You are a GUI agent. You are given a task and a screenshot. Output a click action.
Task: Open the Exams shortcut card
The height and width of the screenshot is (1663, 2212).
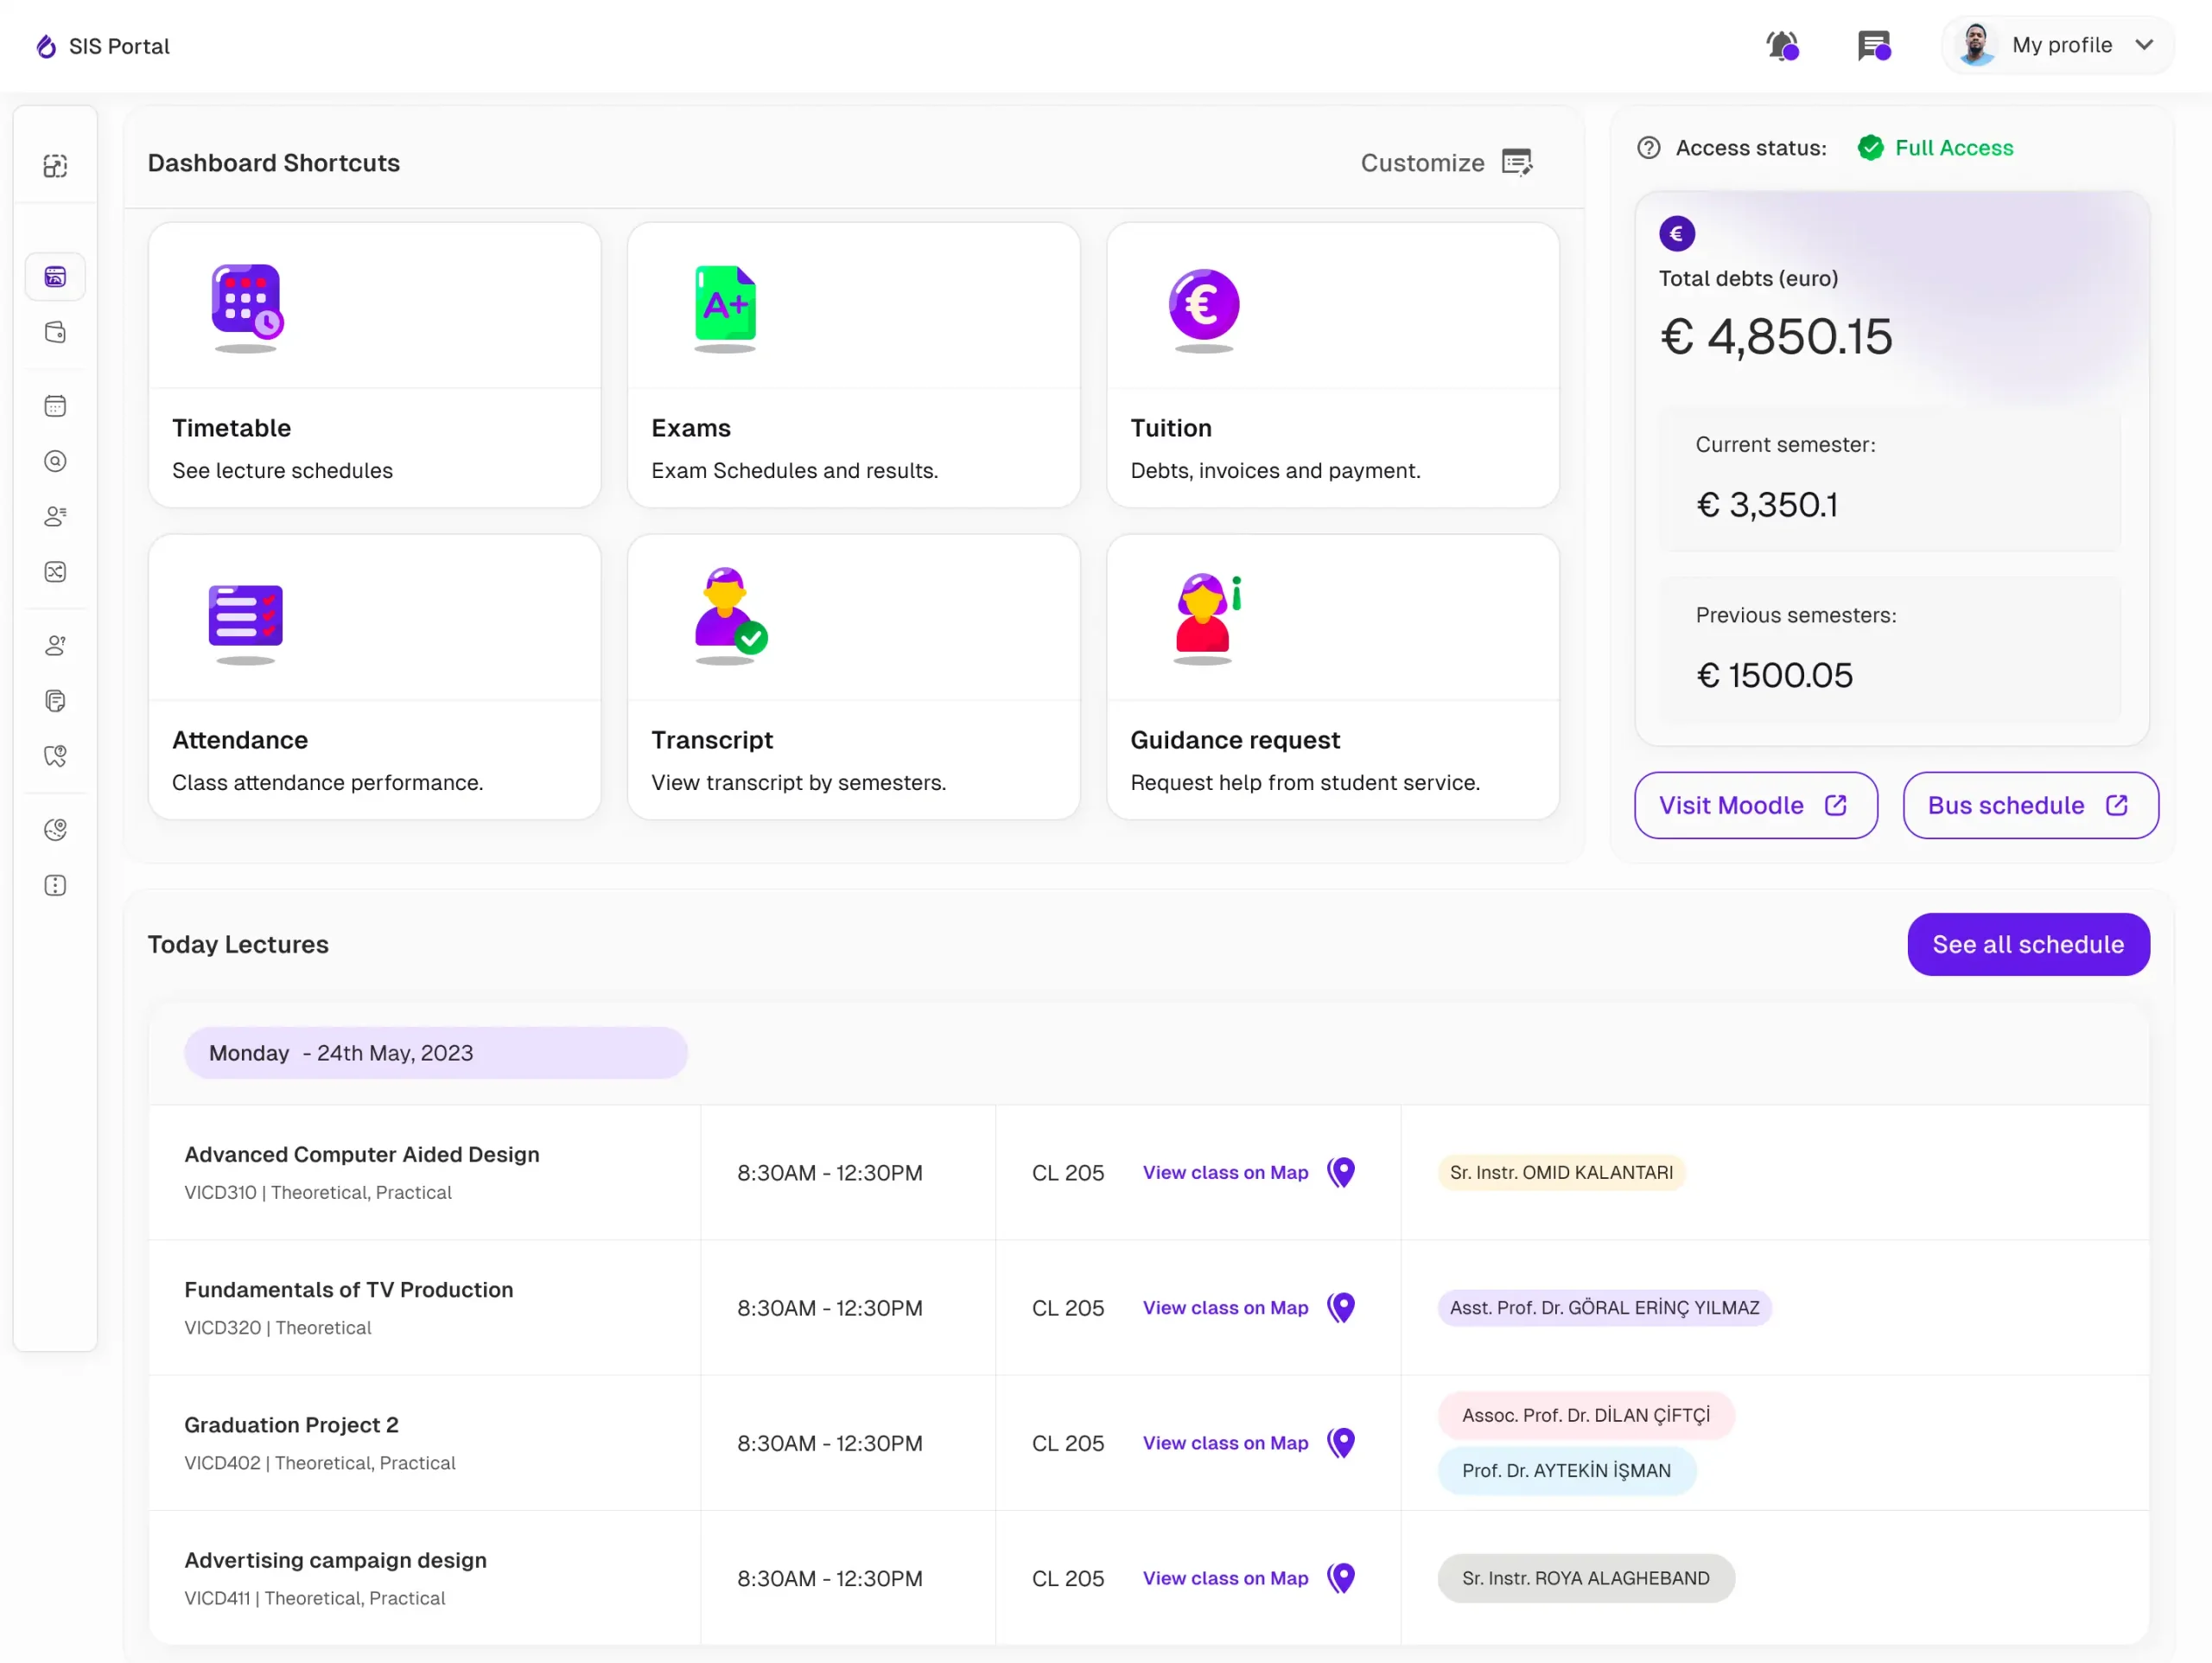(x=854, y=366)
